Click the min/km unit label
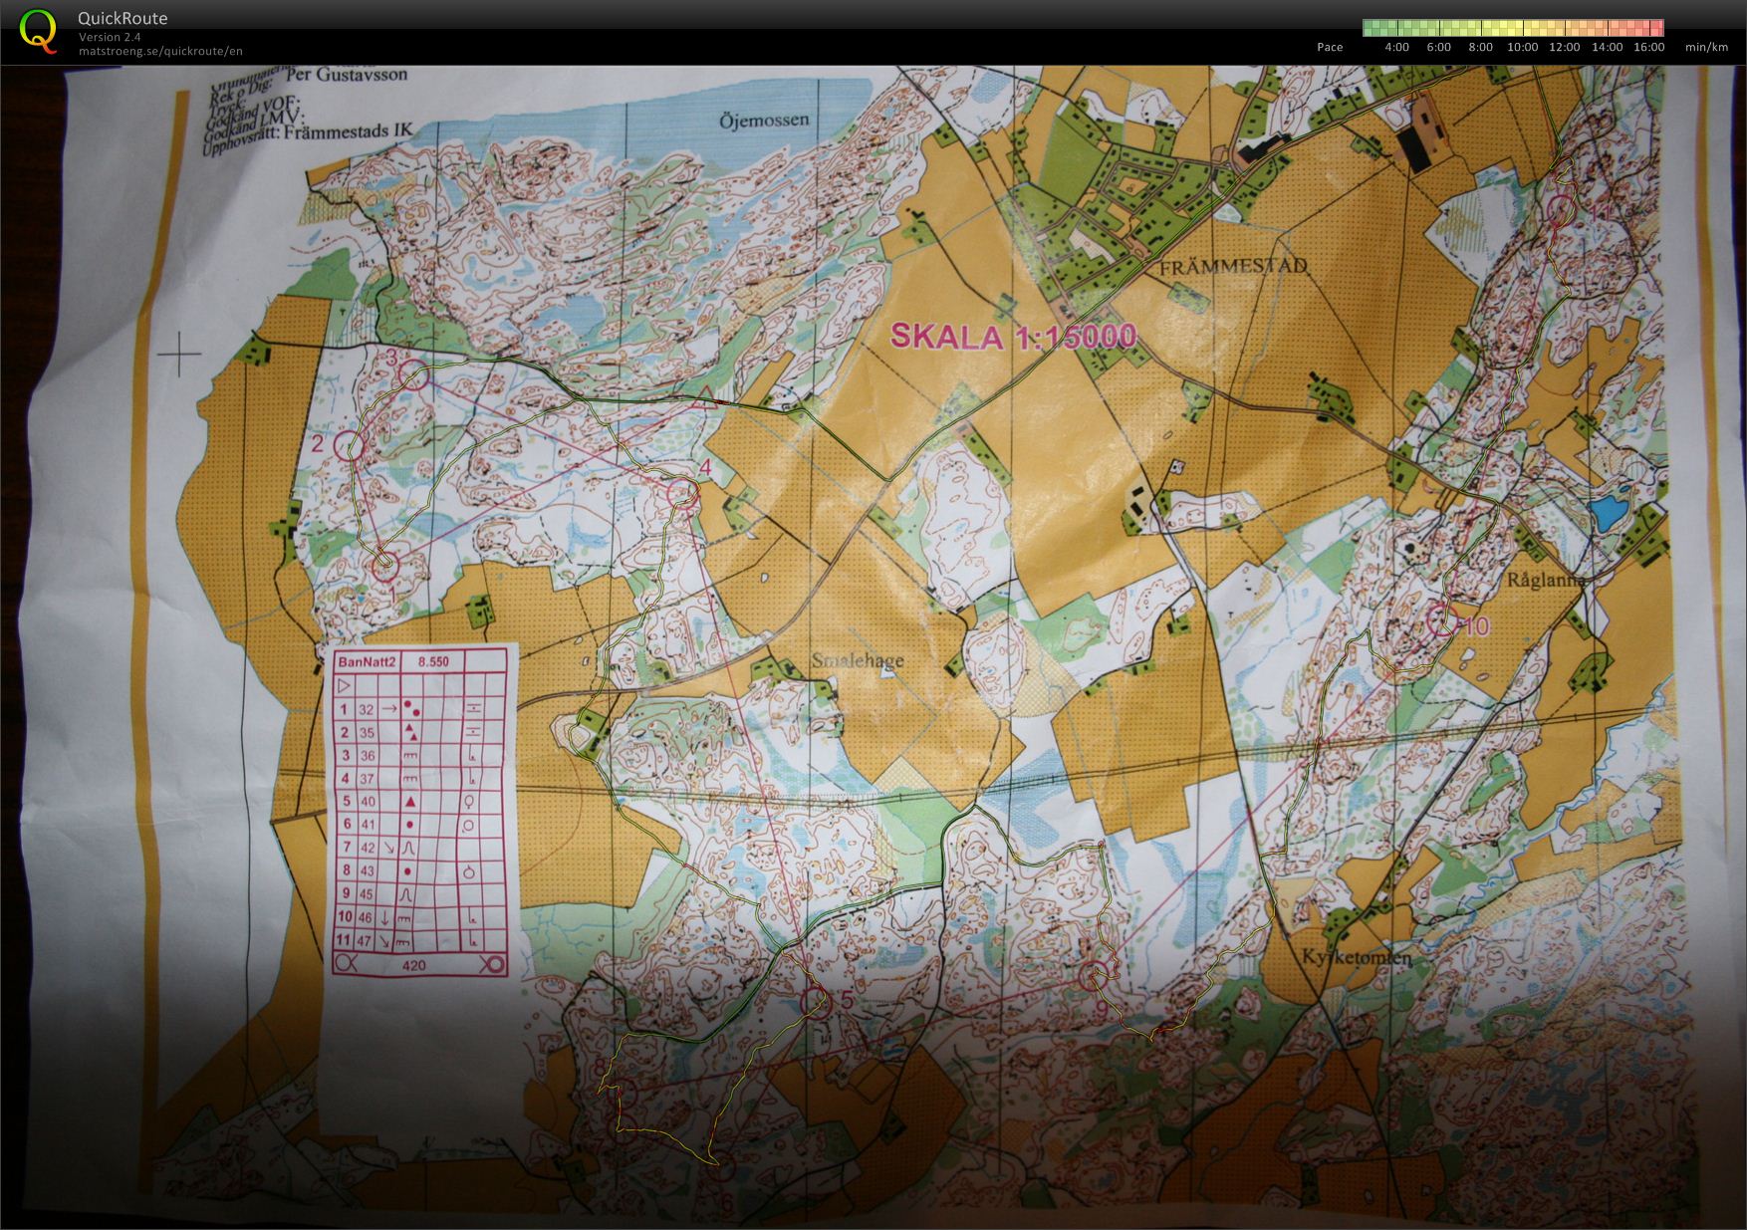 point(1706,47)
